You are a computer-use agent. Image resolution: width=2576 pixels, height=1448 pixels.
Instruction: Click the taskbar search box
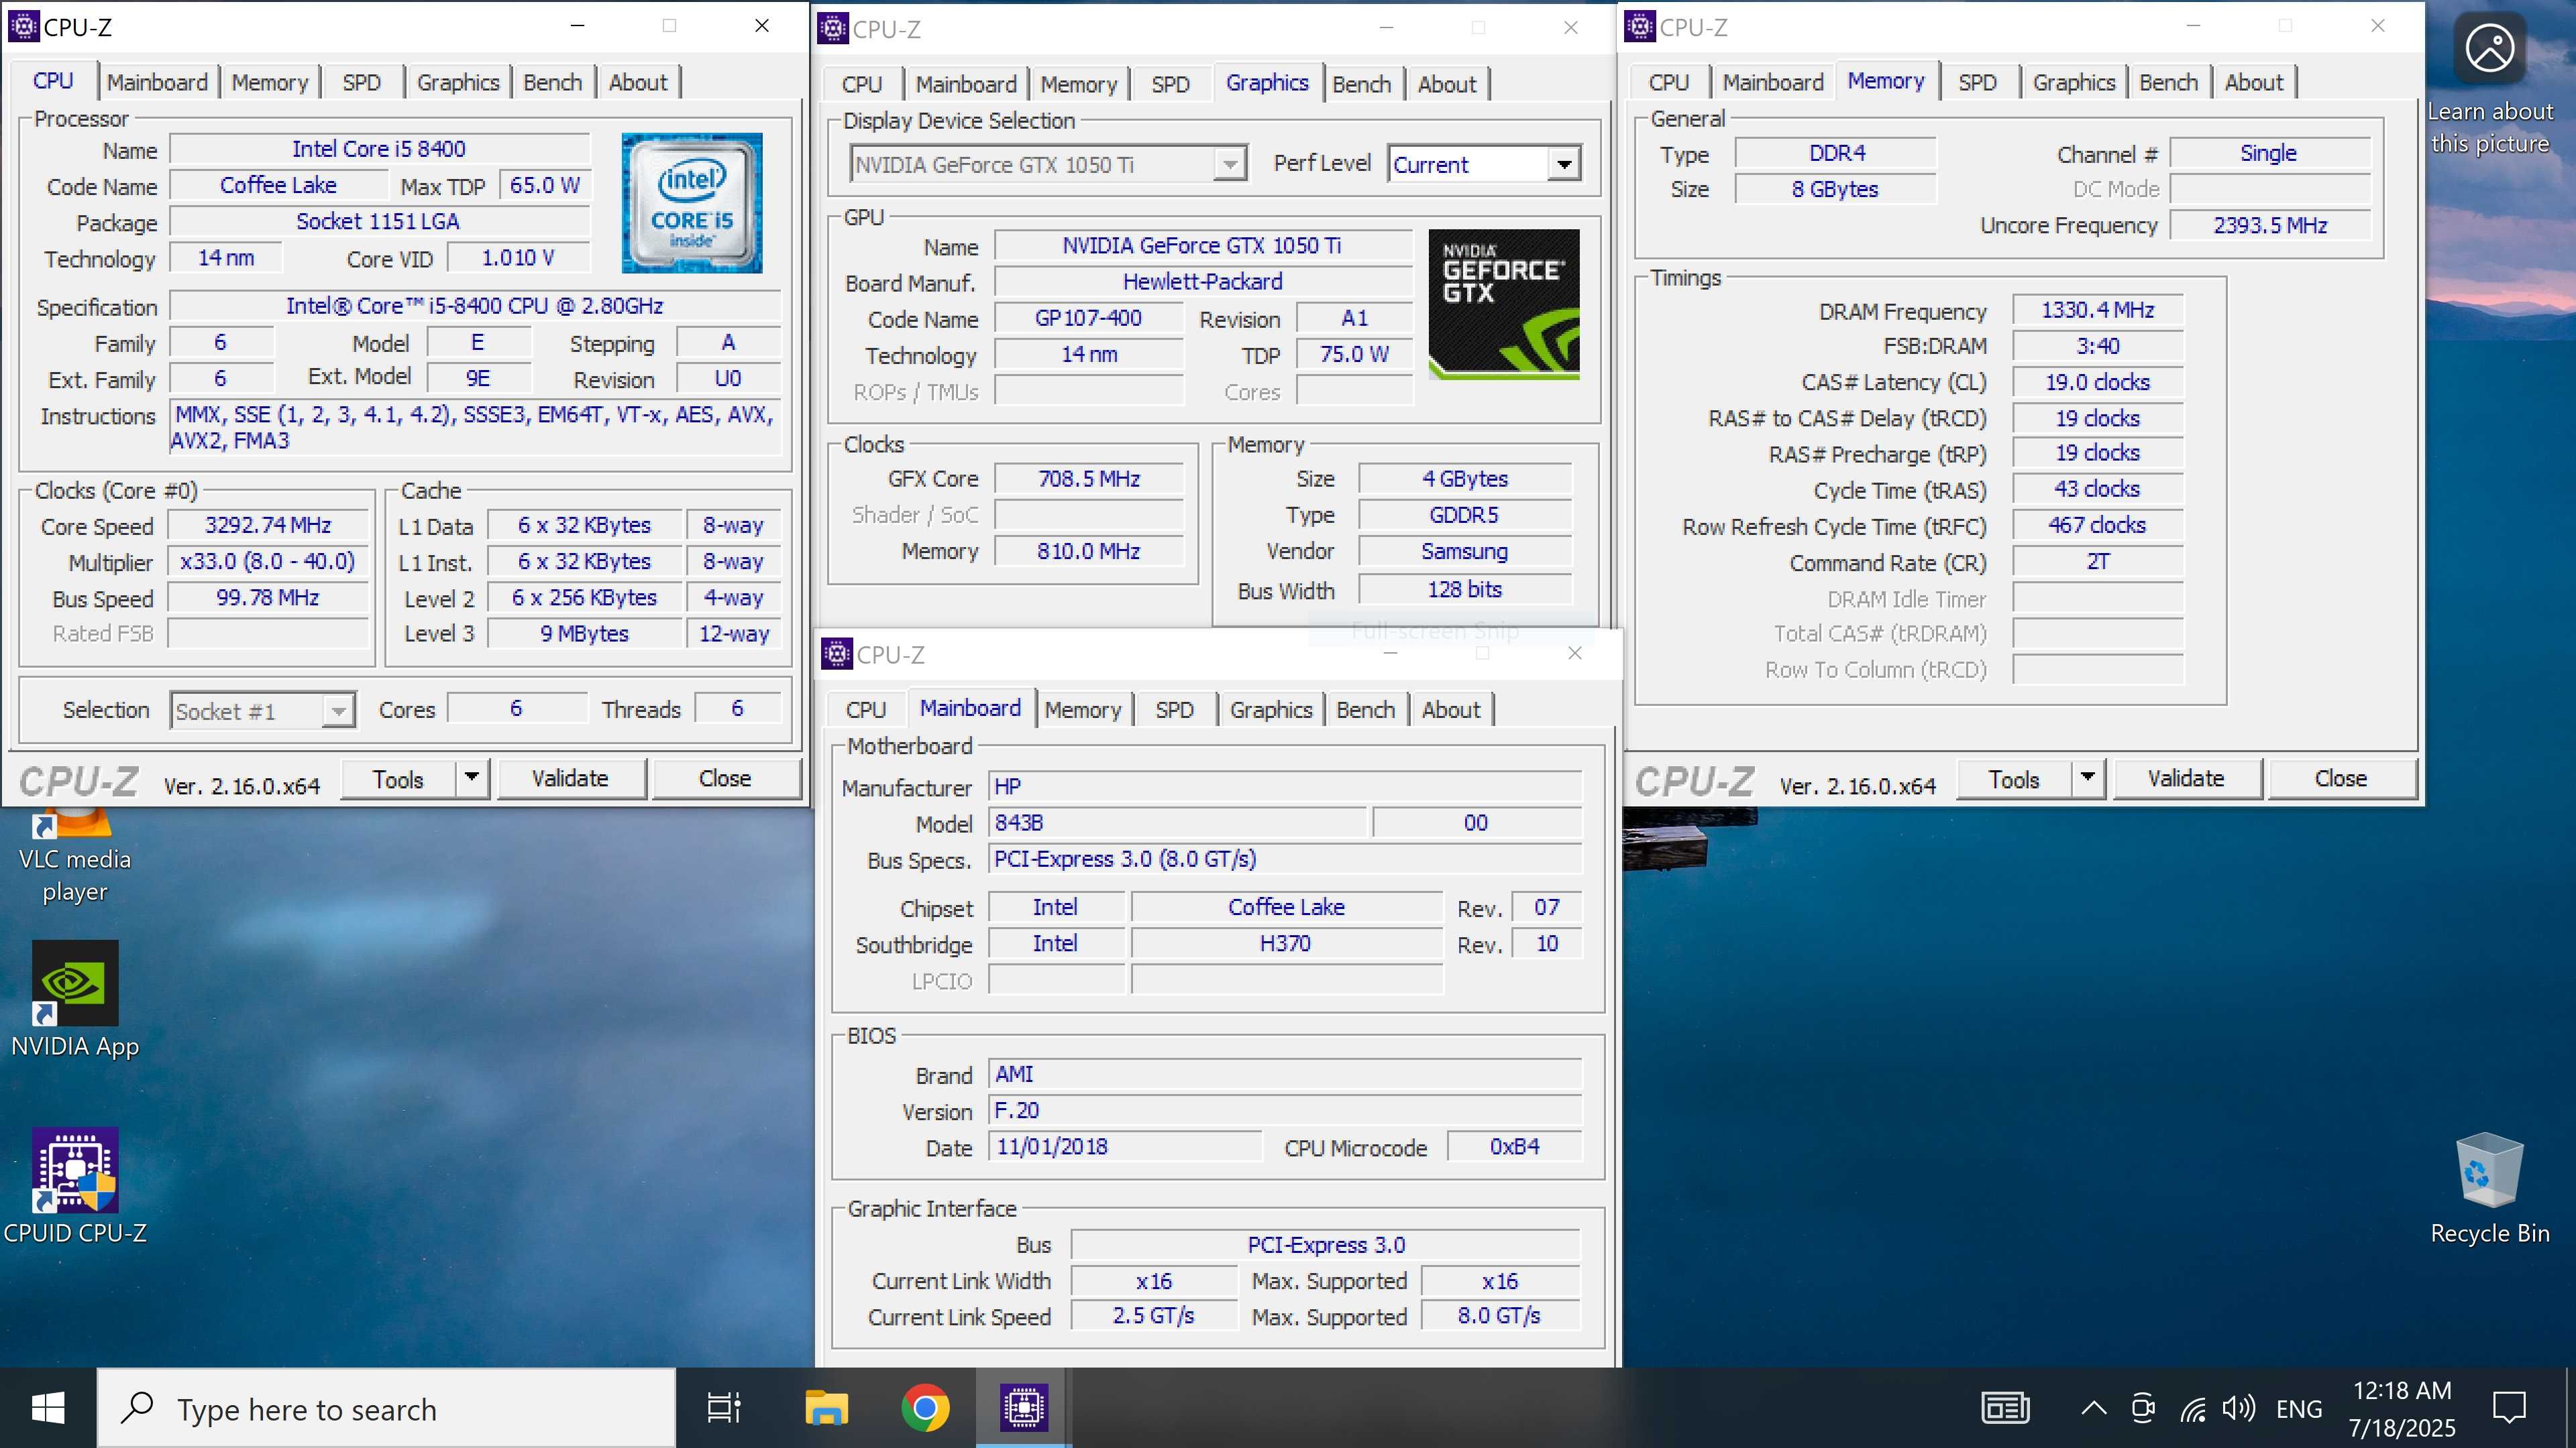(x=386, y=1408)
